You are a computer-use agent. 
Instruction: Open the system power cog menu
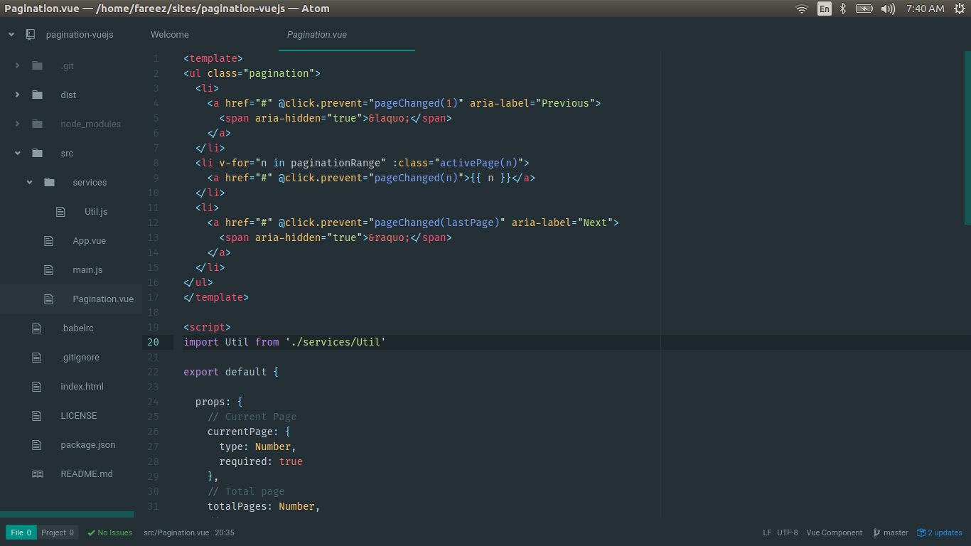point(960,9)
